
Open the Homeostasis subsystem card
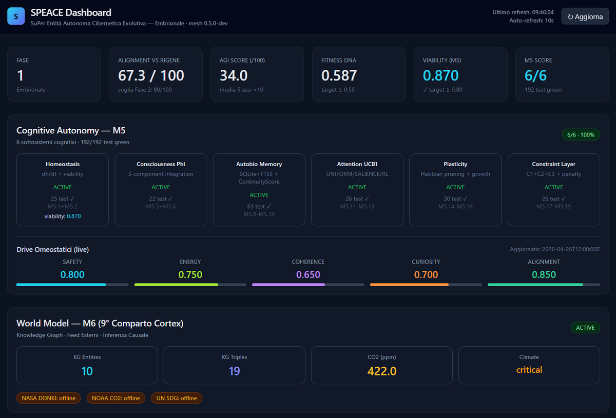[x=63, y=190]
